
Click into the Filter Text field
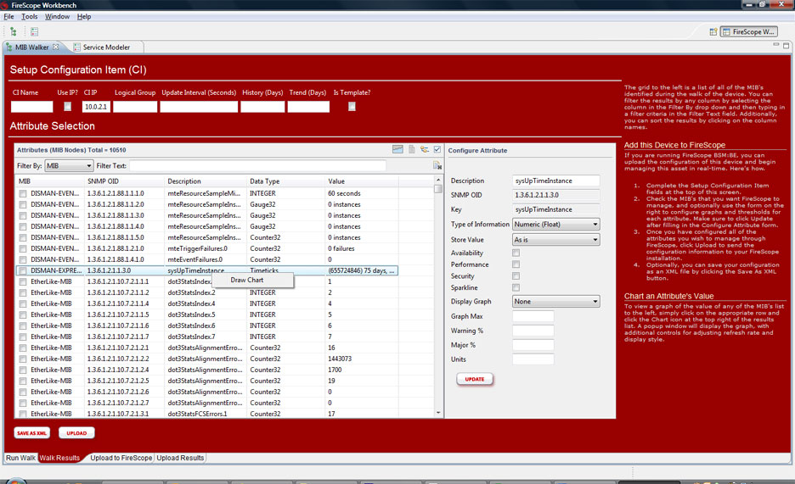[x=257, y=166]
